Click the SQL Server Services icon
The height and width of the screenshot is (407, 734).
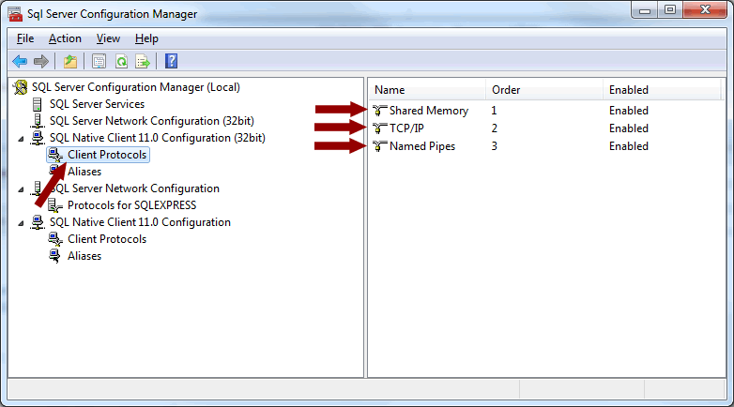[x=37, y=104]
